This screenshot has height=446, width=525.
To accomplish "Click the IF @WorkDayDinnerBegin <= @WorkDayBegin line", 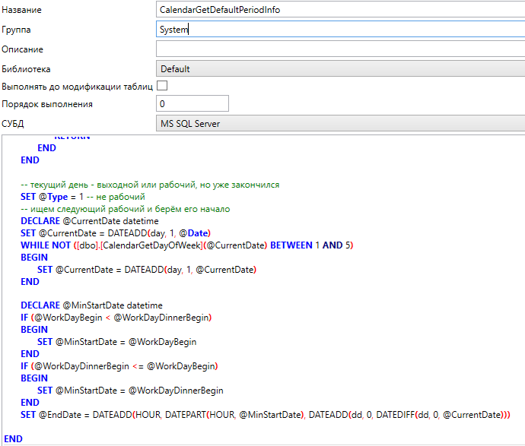I will [x=119, y=366].
